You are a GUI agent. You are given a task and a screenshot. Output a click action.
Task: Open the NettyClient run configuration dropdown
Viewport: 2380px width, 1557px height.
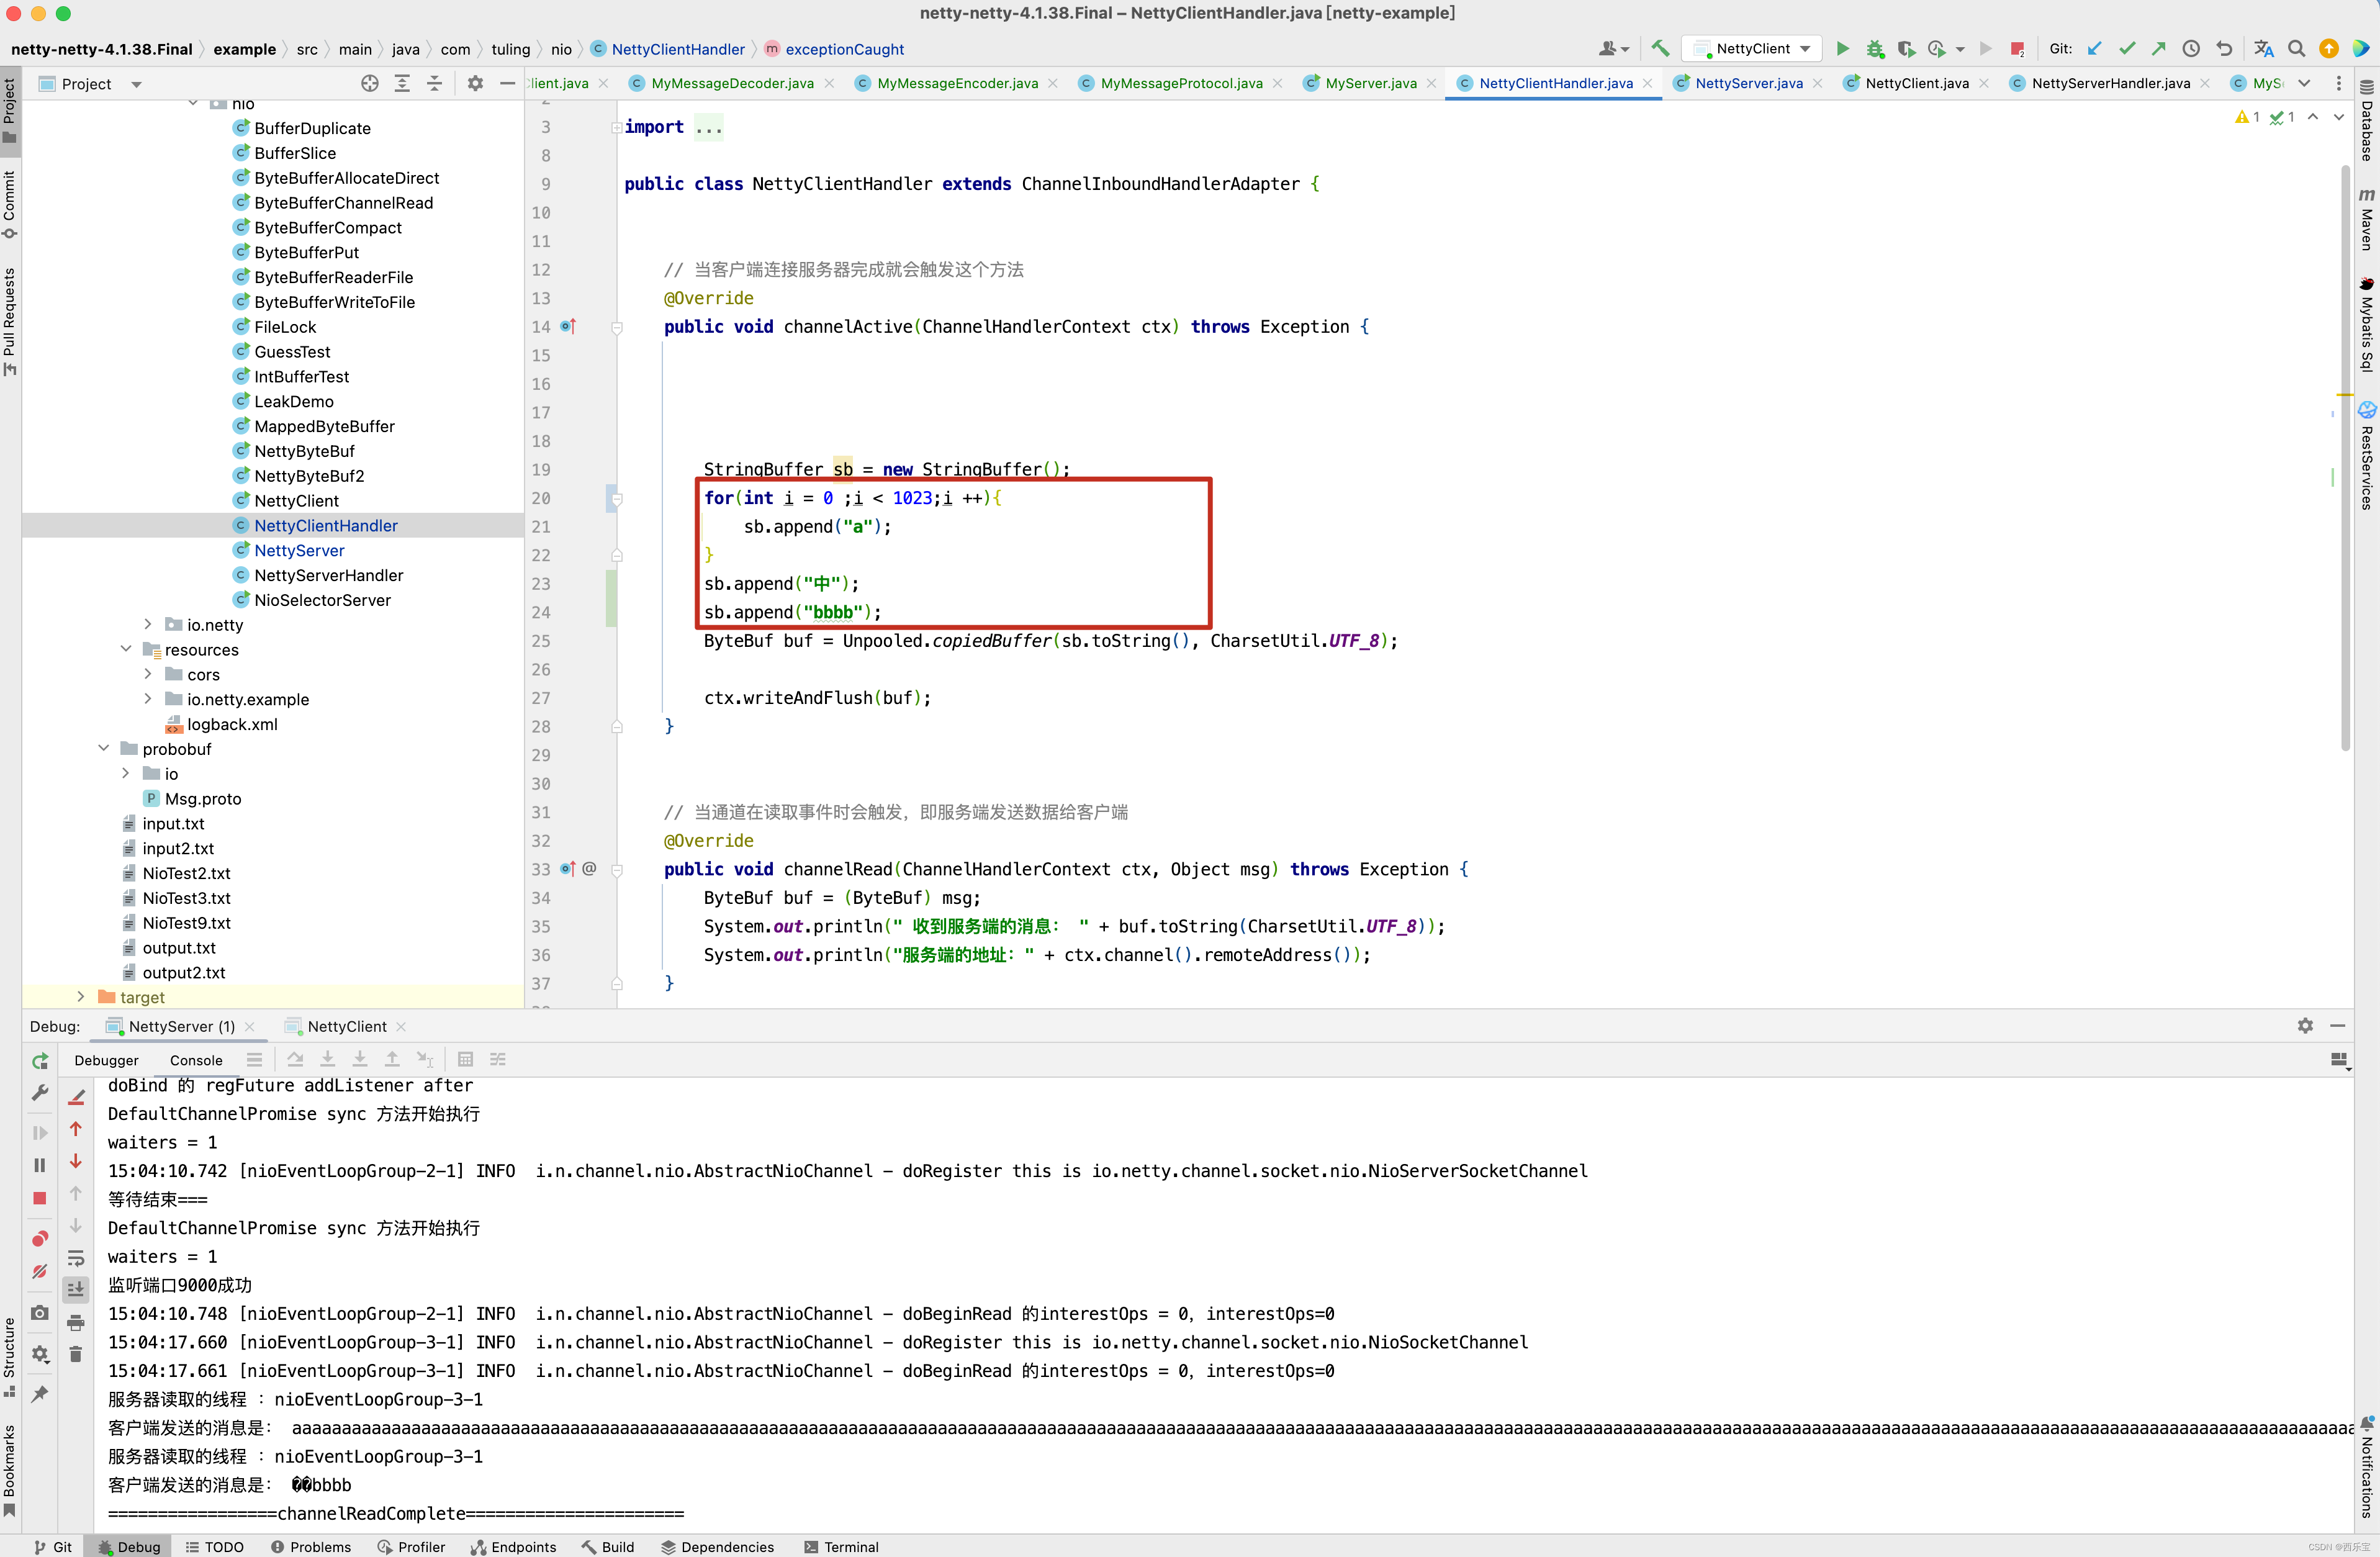pos(1751,48)
